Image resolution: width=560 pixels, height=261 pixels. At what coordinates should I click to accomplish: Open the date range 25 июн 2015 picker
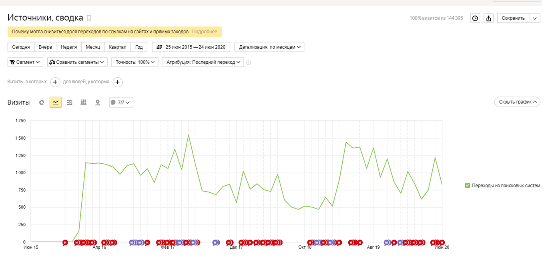tap(191, 47)
